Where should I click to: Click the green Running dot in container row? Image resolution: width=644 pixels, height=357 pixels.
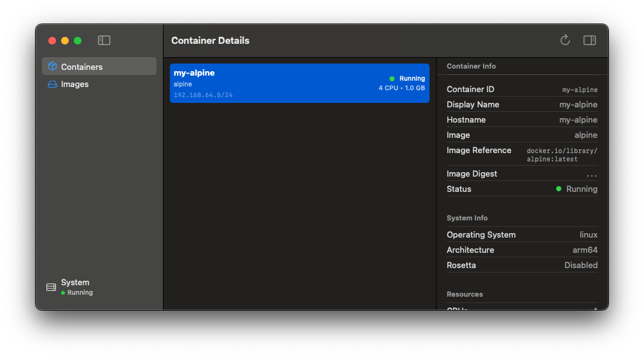(392, 79)
